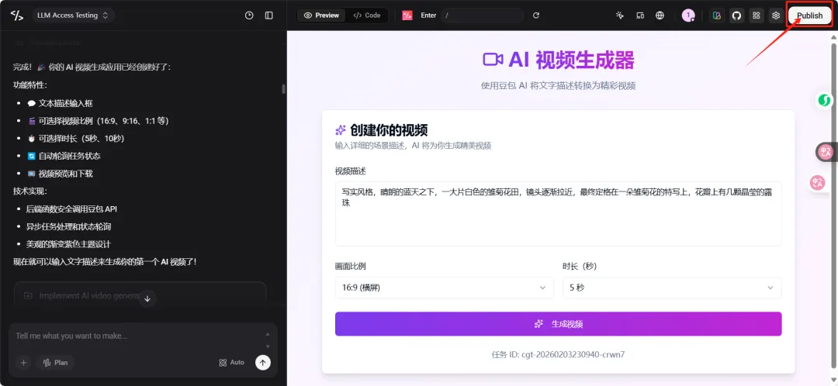Click the gray translate floating icon at right edge
Viewport: 838px width, 386px height.
click(826, 153)
